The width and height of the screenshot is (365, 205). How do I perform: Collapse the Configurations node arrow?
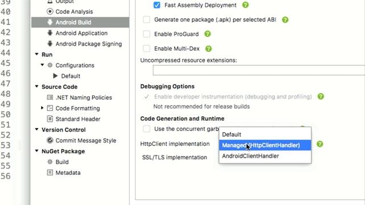tap(42, 65)
